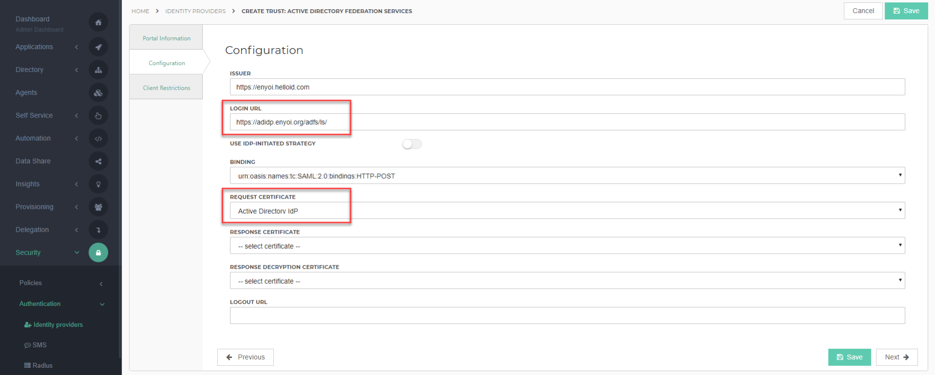935x375 pixels.
Task: Select the Configuration tab
Action: tap(166, 63)
